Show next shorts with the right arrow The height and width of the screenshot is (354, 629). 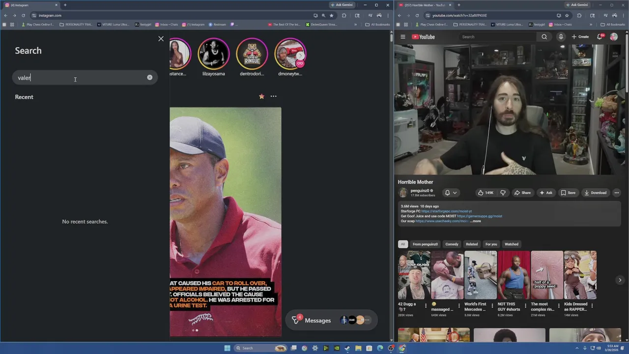(620, 280)
